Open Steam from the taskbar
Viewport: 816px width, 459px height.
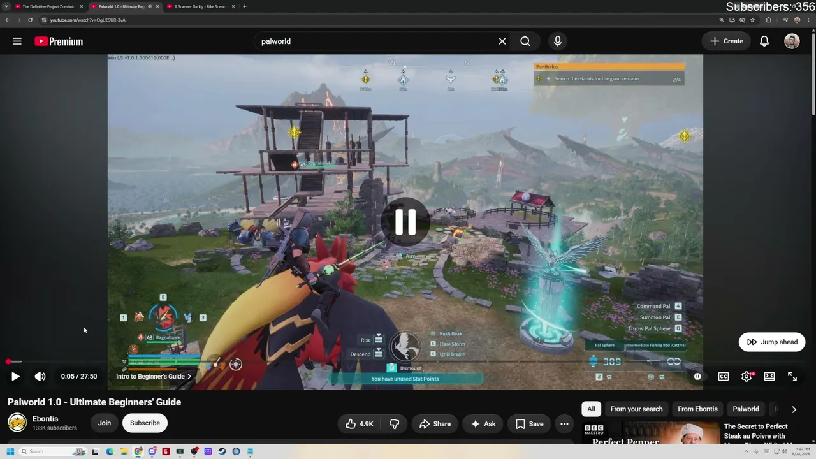tap(222, 451)
